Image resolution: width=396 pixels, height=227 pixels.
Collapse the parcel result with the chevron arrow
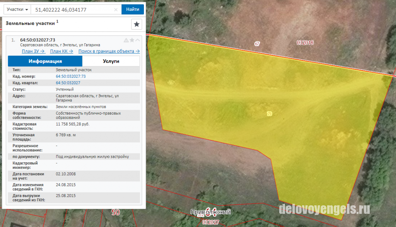tap(138, 40)
